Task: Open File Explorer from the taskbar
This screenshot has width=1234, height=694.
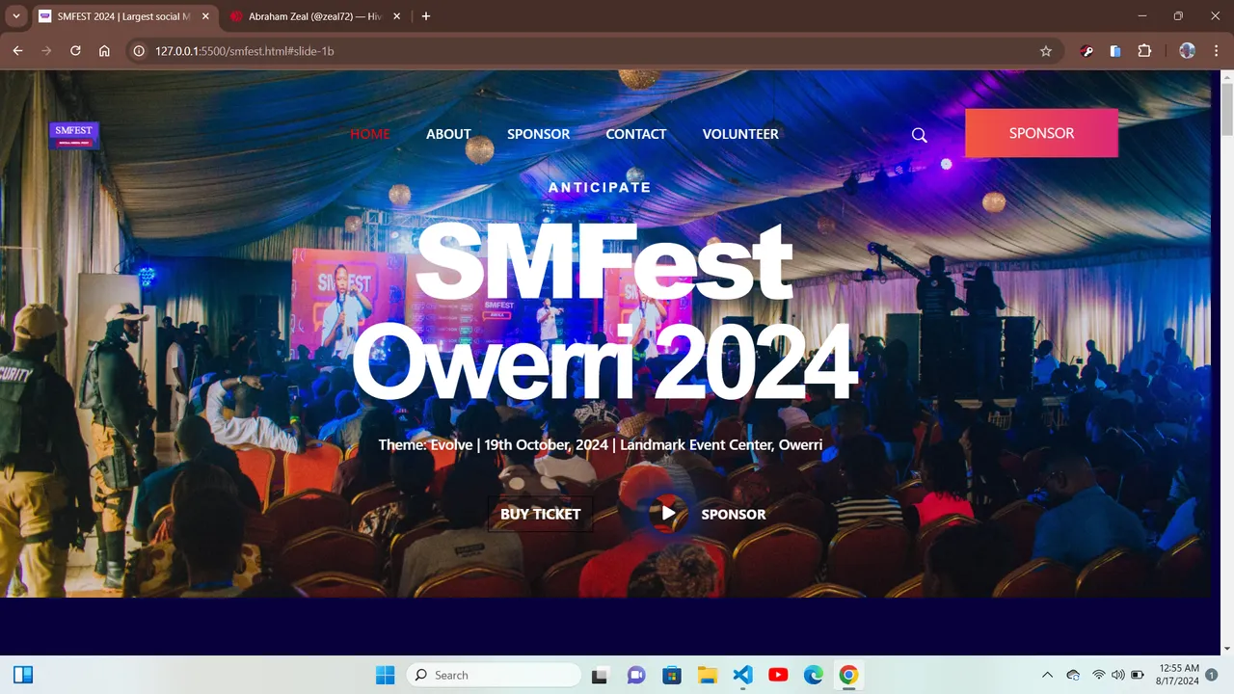Action: pos(708,675)
